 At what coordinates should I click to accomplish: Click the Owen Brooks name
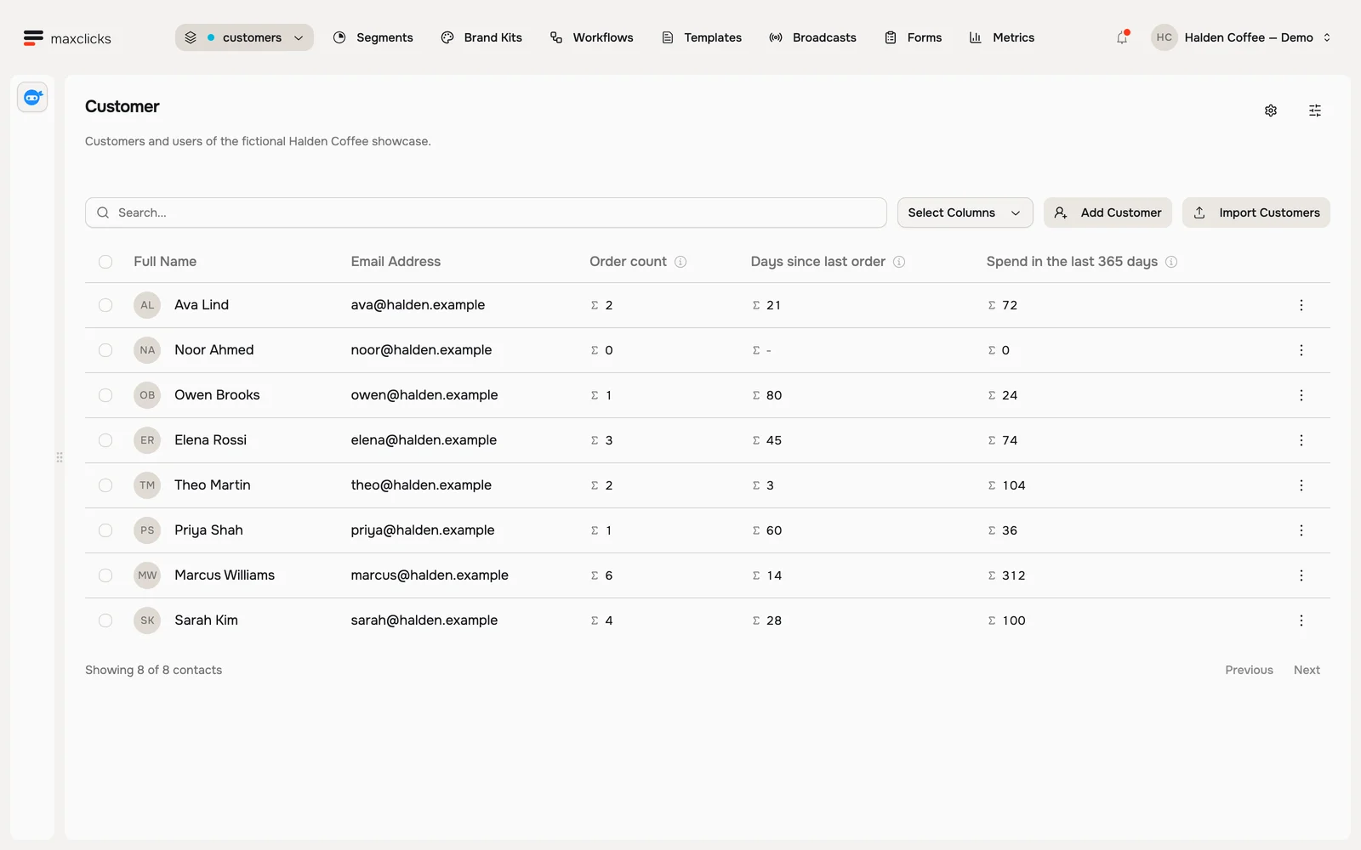217,395
